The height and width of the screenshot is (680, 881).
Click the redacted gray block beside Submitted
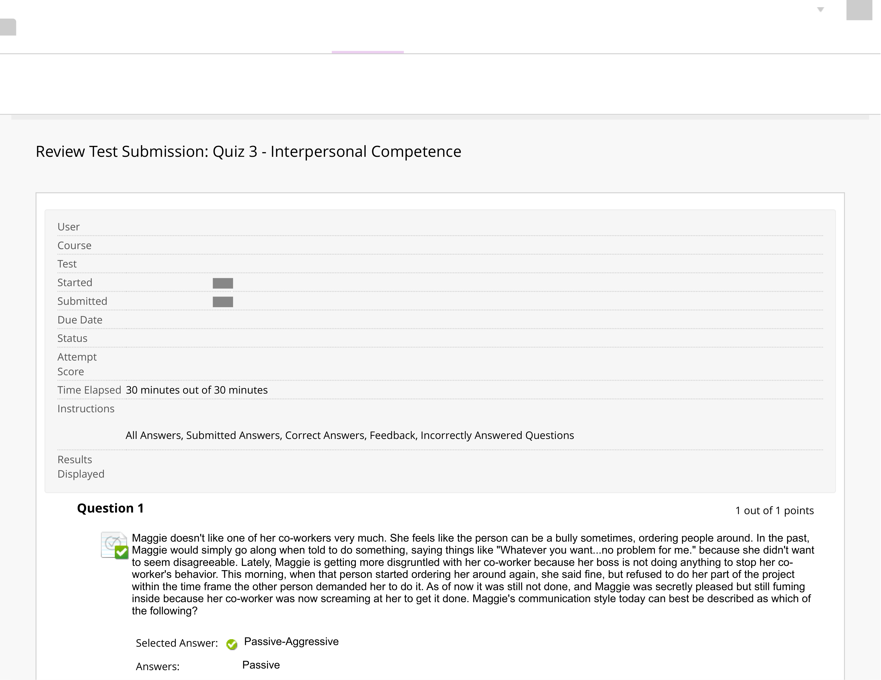pos(223,302)
